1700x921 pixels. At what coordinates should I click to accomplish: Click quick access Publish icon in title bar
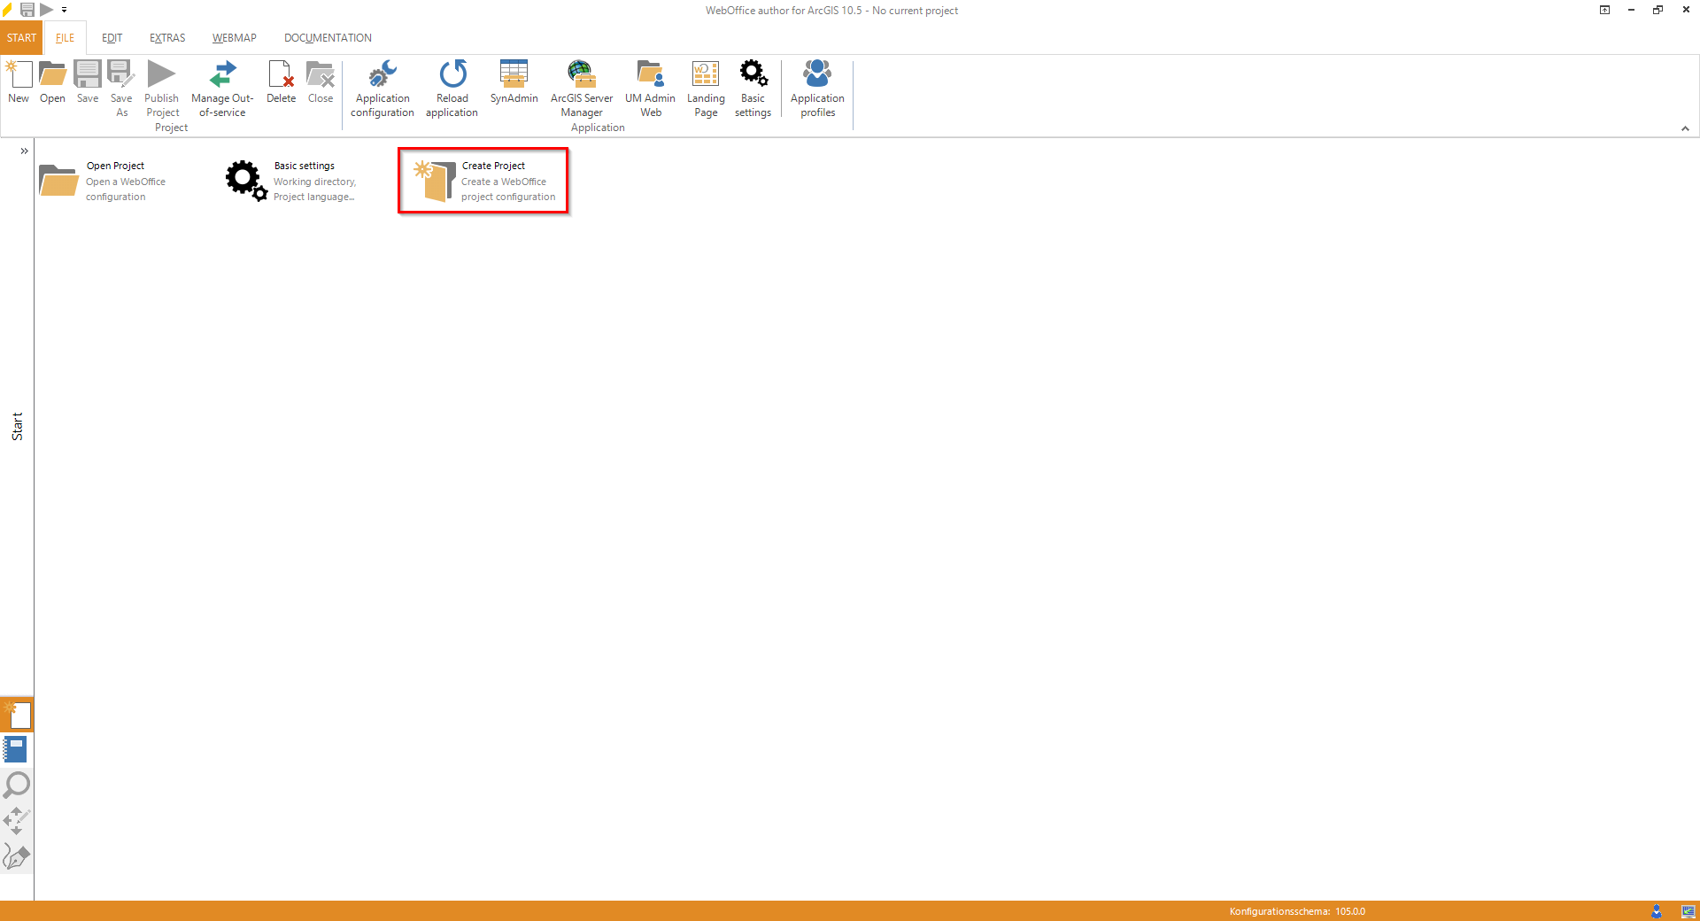47,10
